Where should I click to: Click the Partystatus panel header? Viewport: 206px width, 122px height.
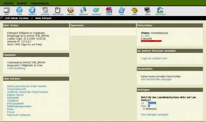click(x=170, y=25)
